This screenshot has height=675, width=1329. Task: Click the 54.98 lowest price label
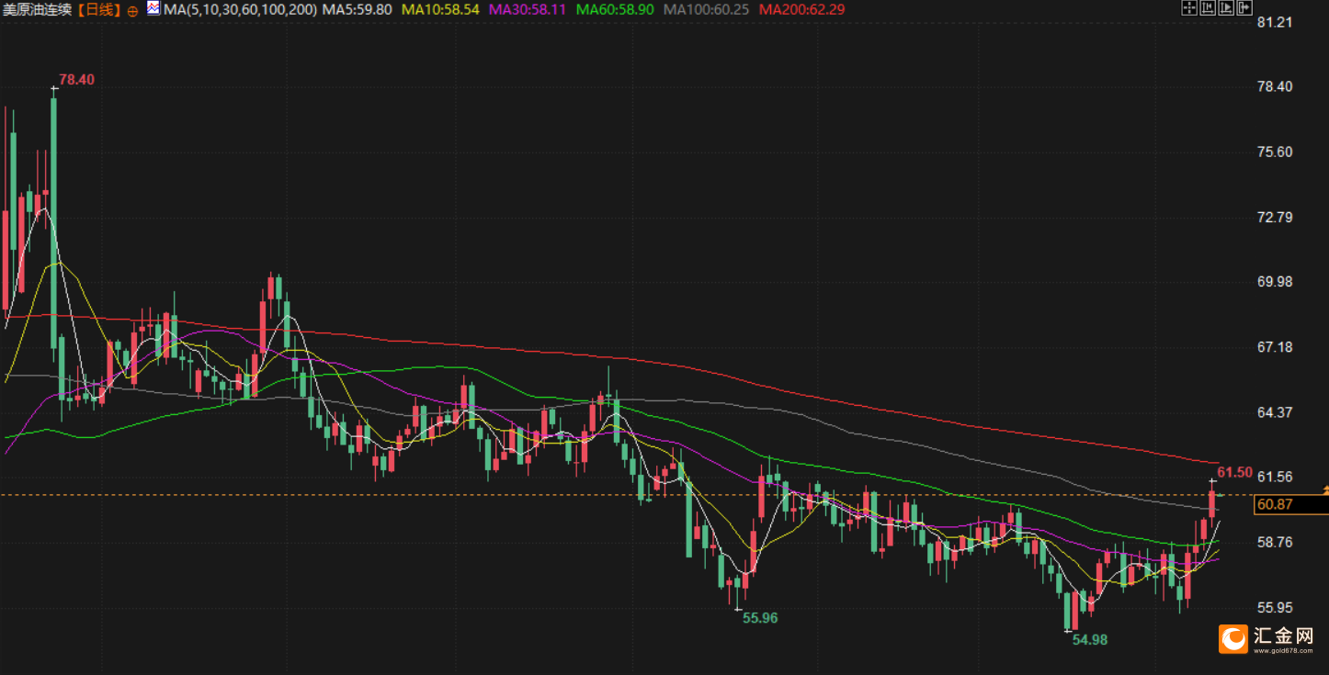1090,640
